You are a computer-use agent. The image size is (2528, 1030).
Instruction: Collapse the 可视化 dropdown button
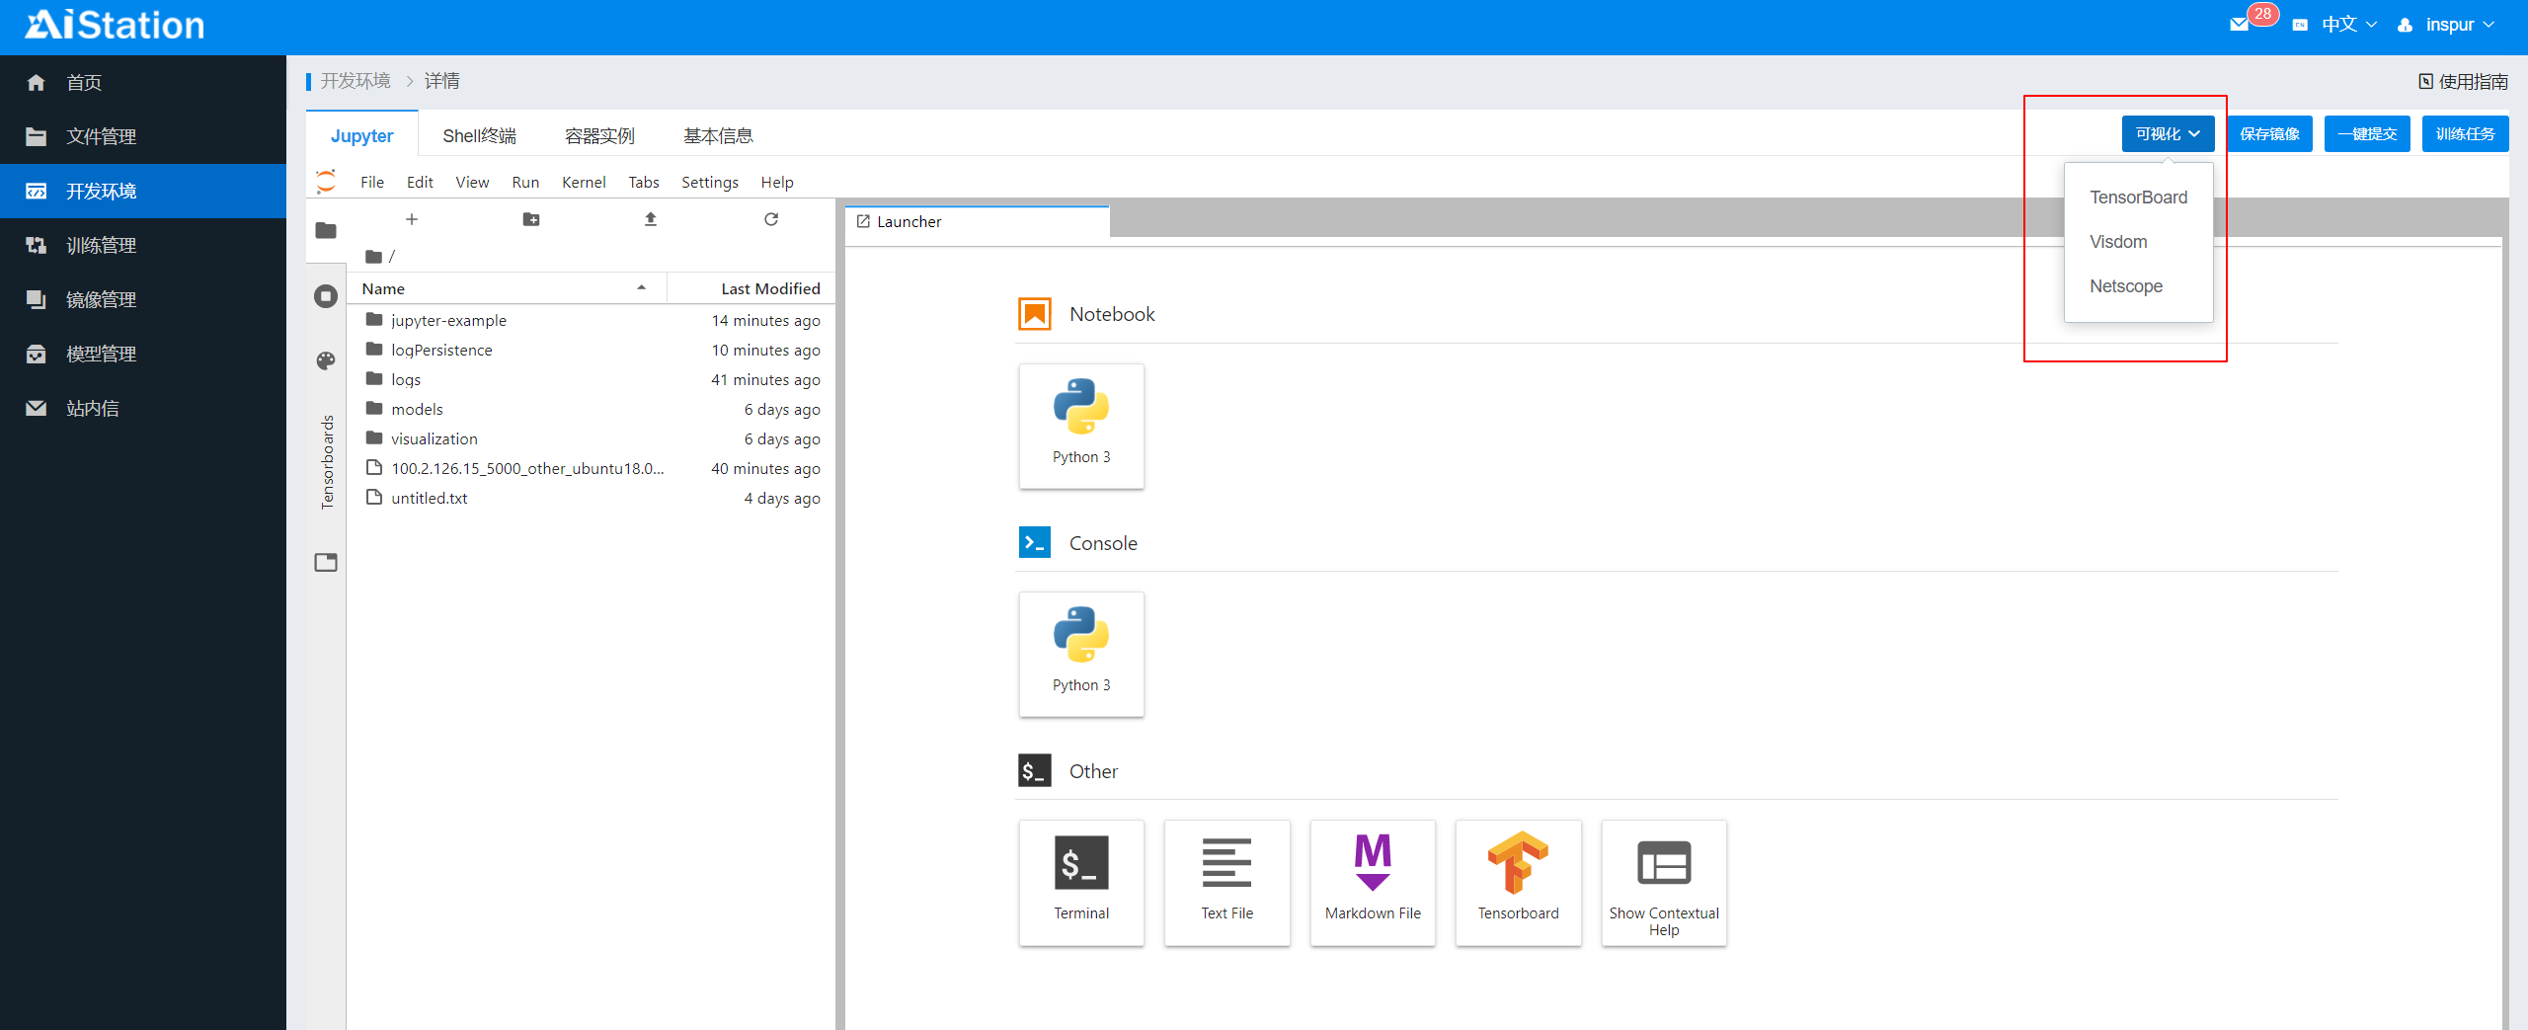pos(2168,134)
